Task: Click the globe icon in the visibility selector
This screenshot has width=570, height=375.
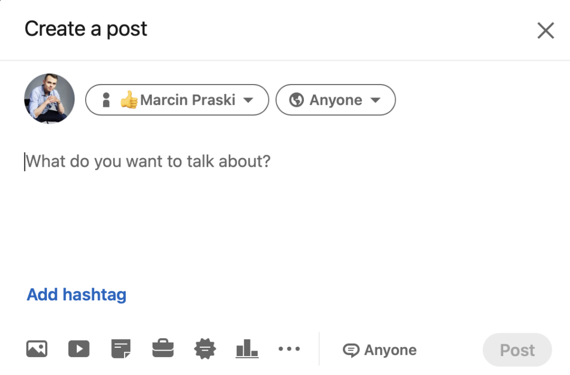Action: coord(297,100)
